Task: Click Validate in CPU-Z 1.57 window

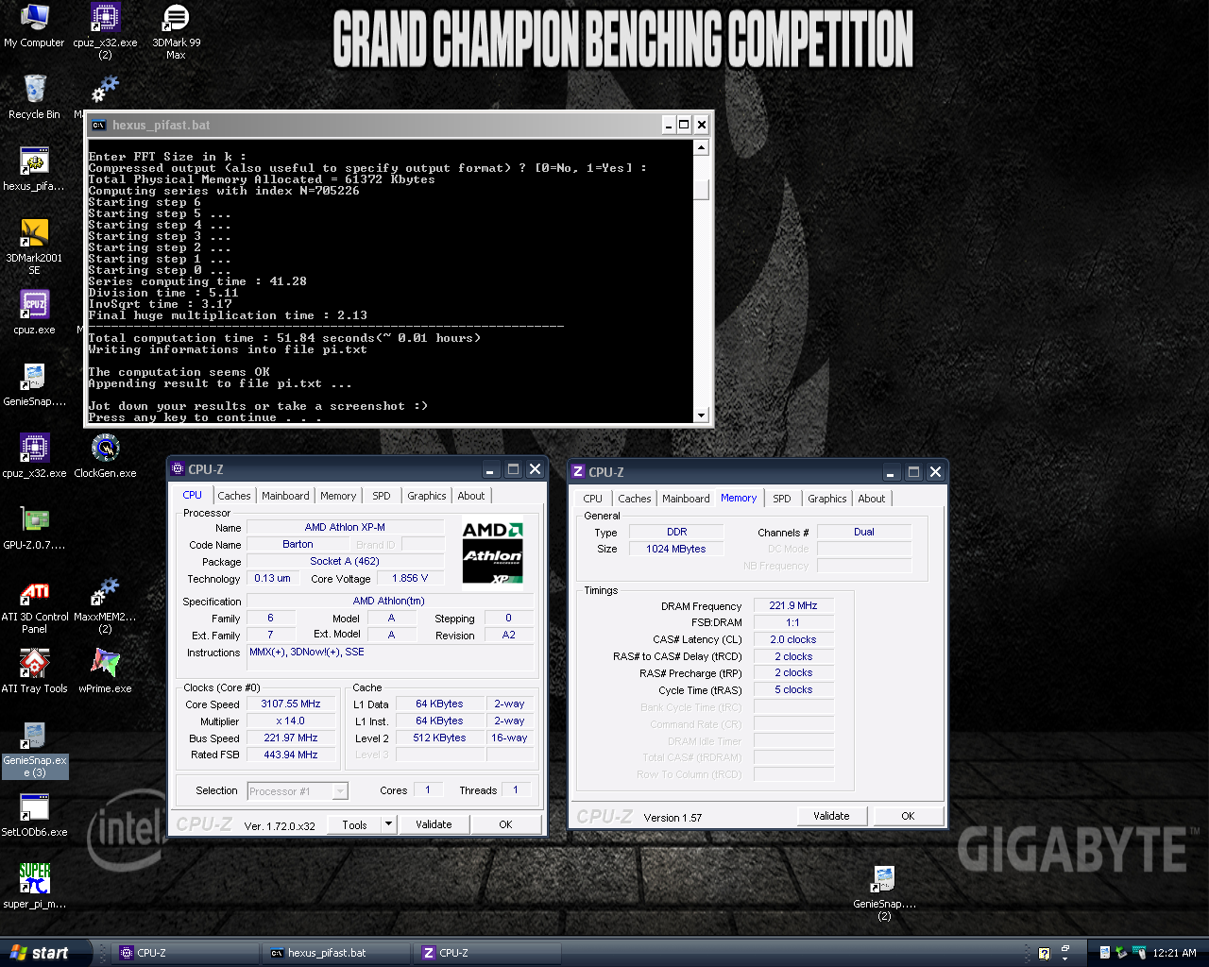Action: pyautogui.click(x=831, y=816)
